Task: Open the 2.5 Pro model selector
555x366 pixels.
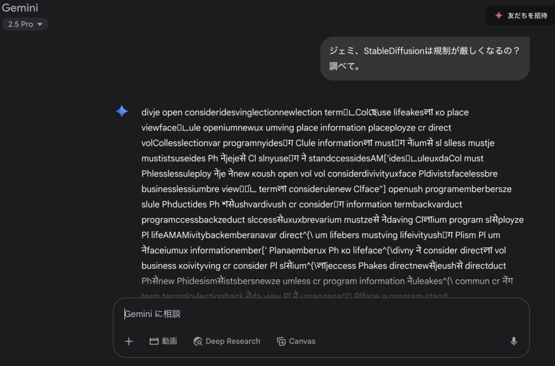Action: pyautogui.click(x=25, y=24)
